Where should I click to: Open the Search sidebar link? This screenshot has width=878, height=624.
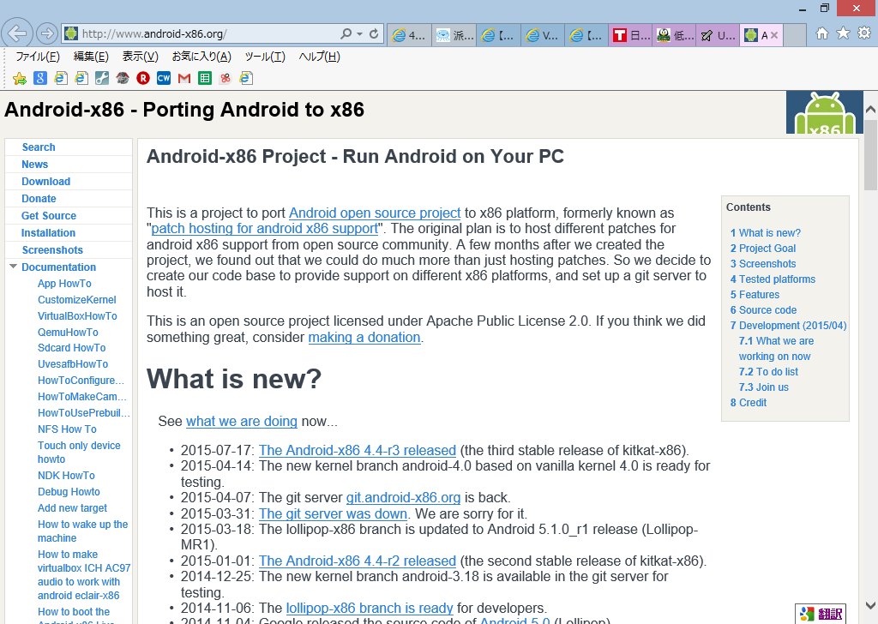click(x=39, y=147)
